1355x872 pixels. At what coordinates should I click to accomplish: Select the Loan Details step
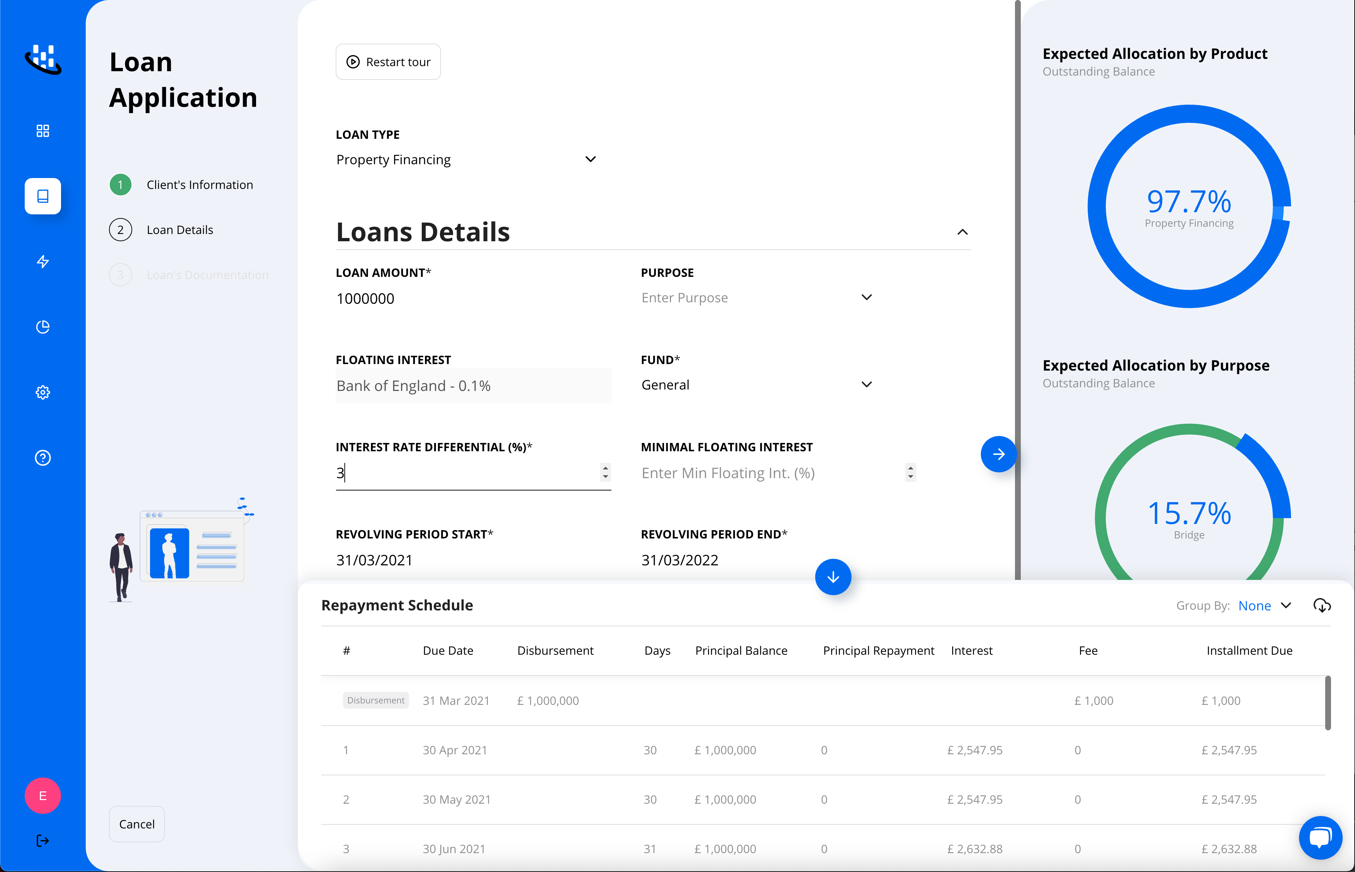point(179,229)
